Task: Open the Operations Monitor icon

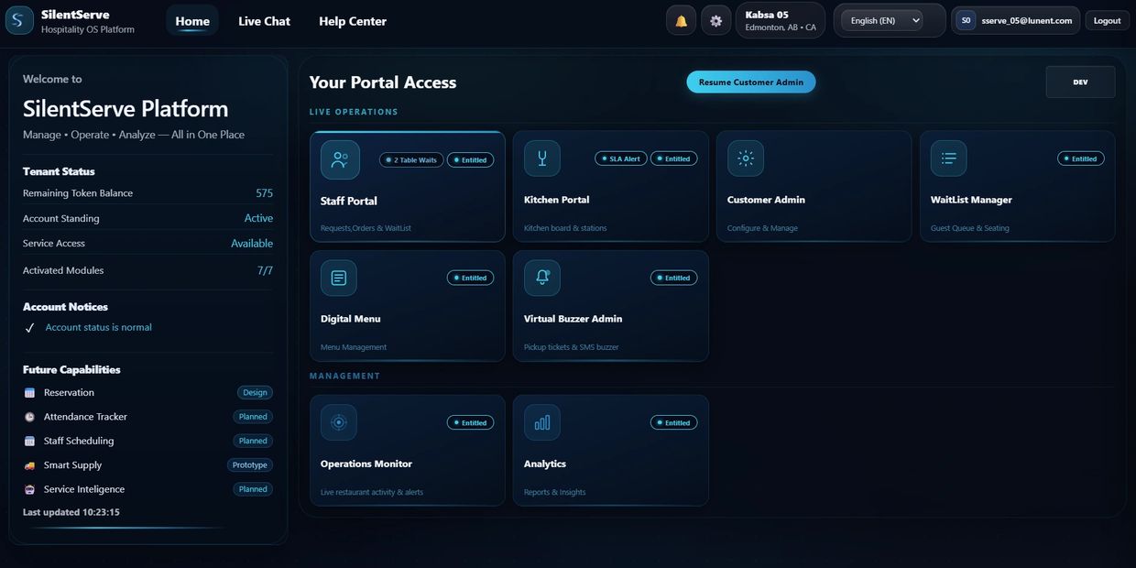Action: (x=339, y=422)
